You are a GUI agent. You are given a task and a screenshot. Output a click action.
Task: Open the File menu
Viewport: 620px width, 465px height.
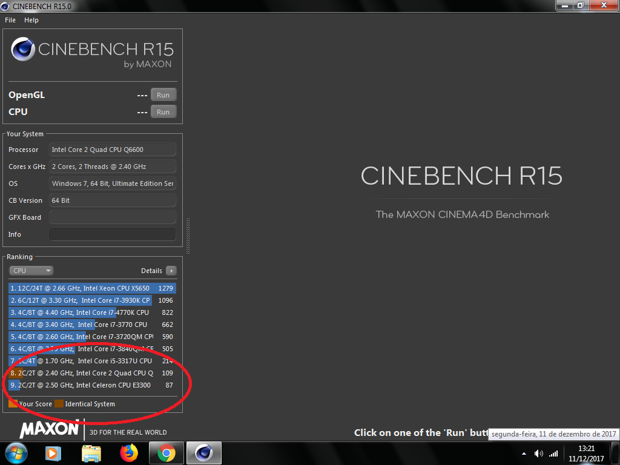coord(10,20)
